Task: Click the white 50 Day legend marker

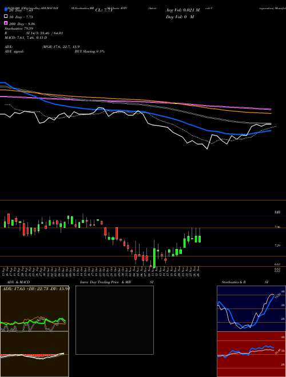Action: (x=6, y=17)
